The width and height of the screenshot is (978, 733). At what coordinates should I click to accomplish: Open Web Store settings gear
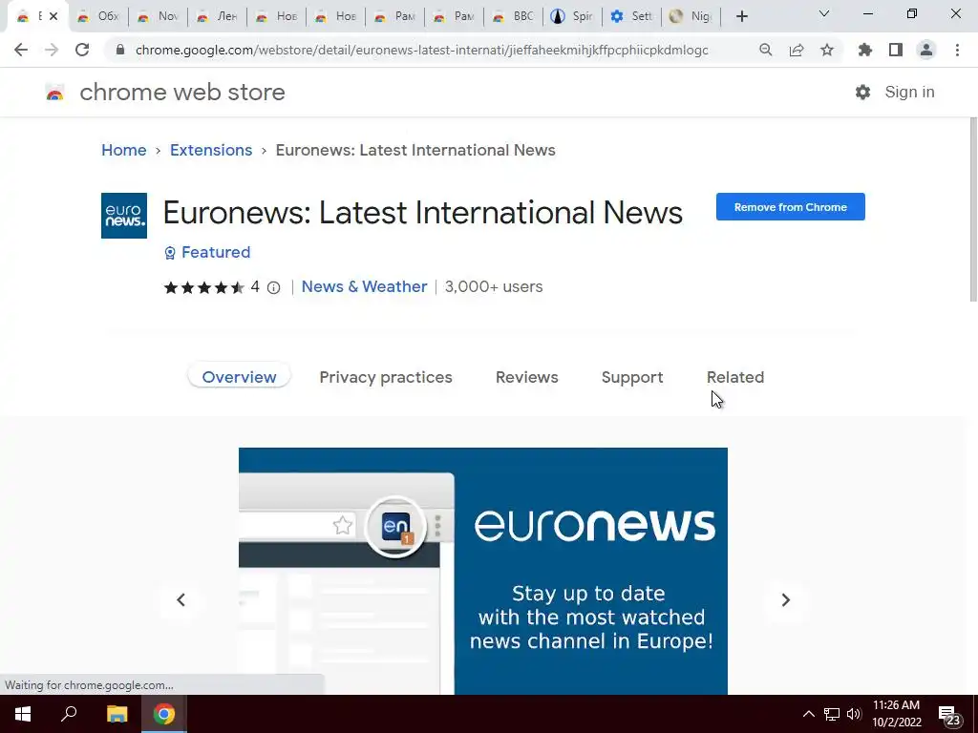(862, 93)
